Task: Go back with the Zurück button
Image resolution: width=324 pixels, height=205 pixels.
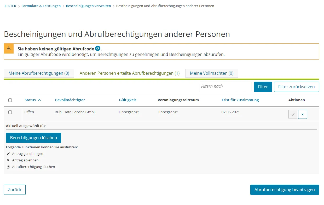Action: tap(15, 190)
